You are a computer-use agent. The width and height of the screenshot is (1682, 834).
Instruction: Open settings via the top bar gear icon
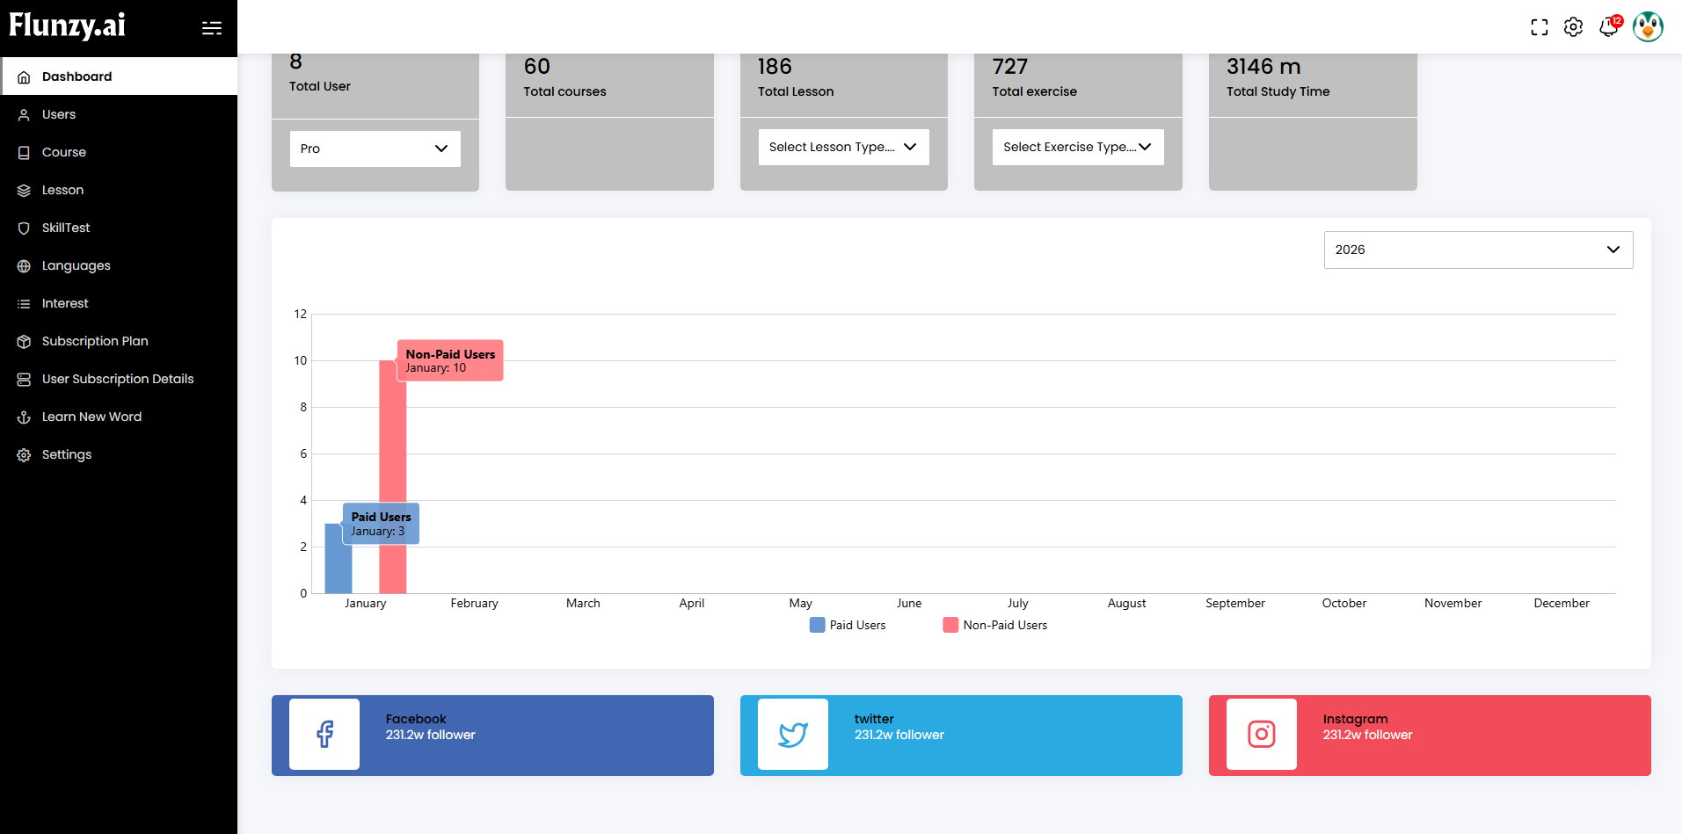[1573, 27]
